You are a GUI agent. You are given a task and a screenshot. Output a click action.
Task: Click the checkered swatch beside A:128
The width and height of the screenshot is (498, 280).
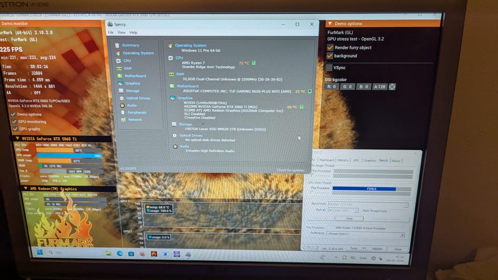392,87
